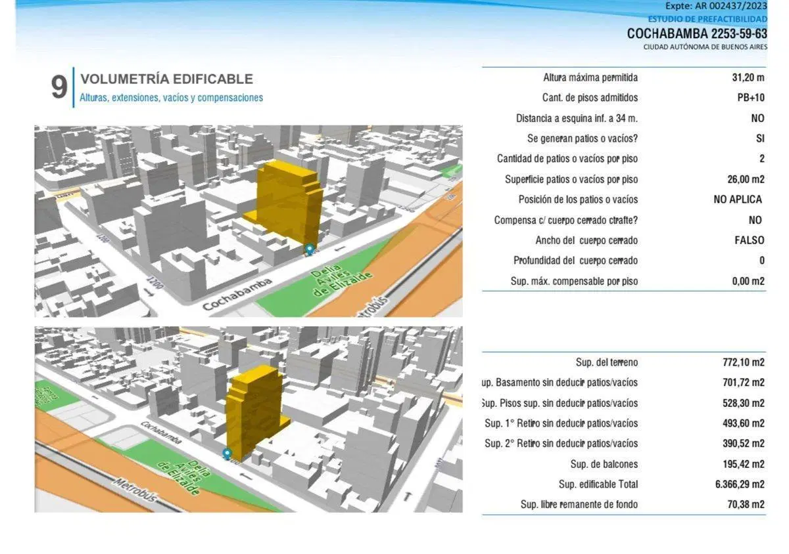Click the value 'NO APLICA'
Viewport: 789px width, 554px height.
coord(738,200)
